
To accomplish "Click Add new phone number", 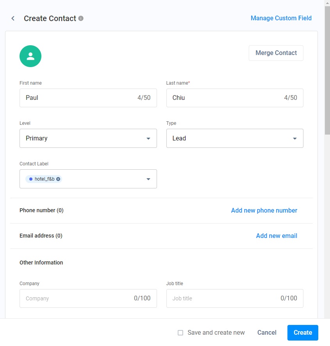I will (264, 211).
